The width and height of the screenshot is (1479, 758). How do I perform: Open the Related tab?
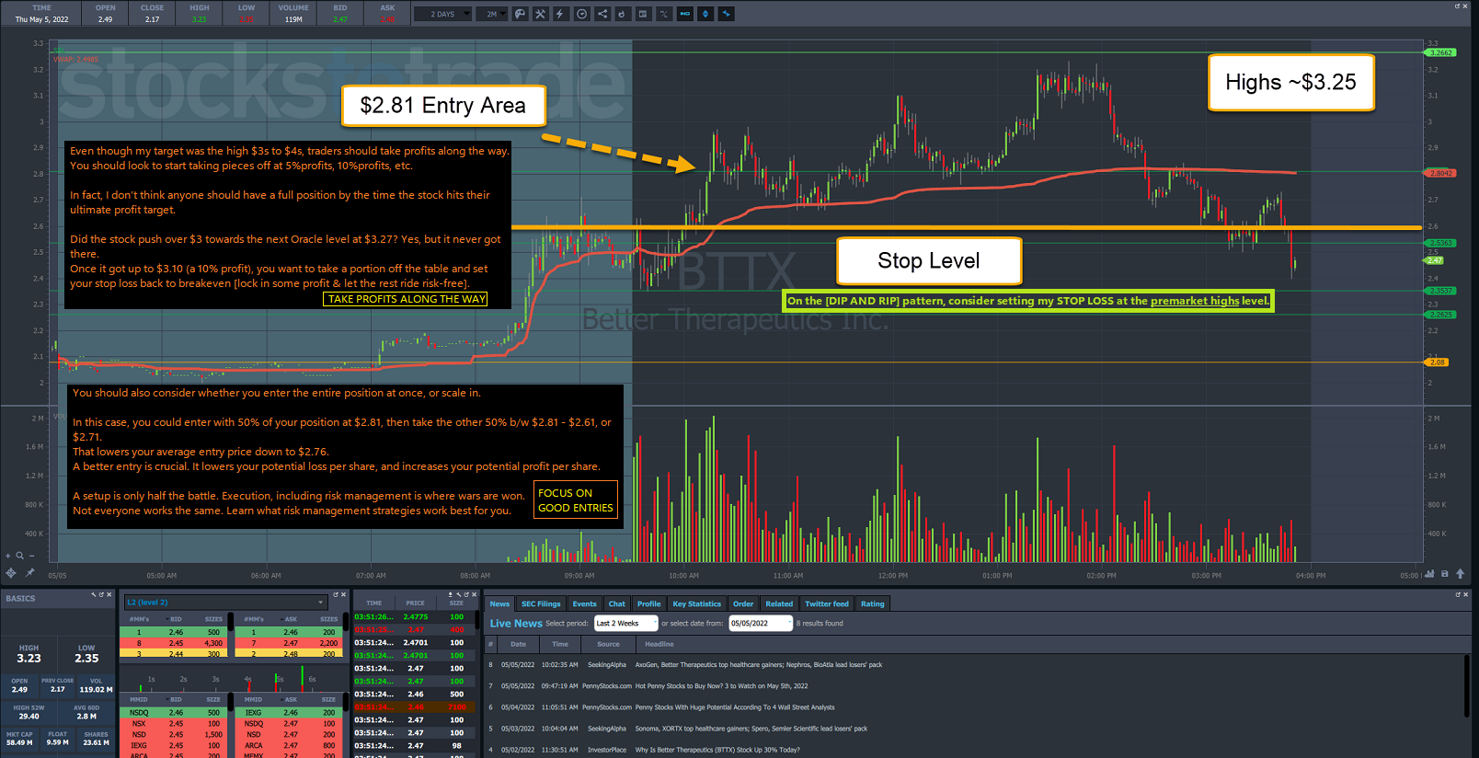779,604
